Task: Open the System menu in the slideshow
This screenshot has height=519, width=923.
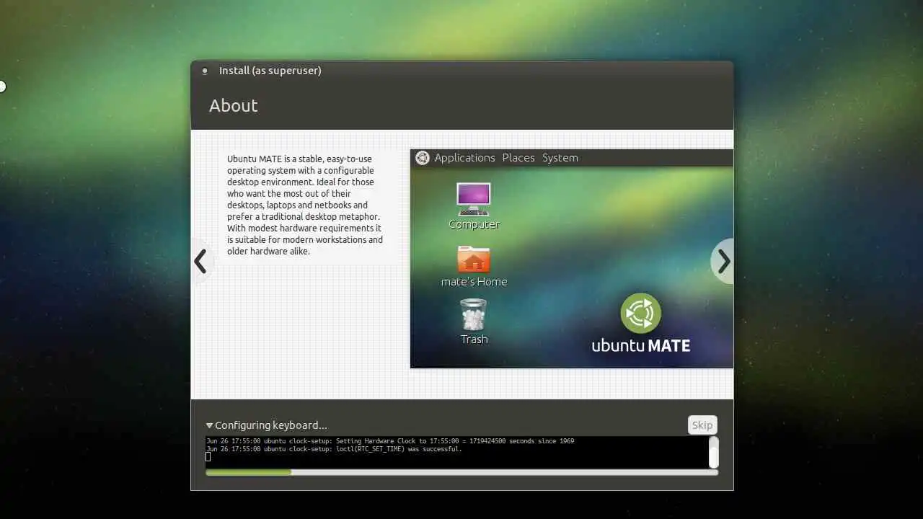Action: 560,158
